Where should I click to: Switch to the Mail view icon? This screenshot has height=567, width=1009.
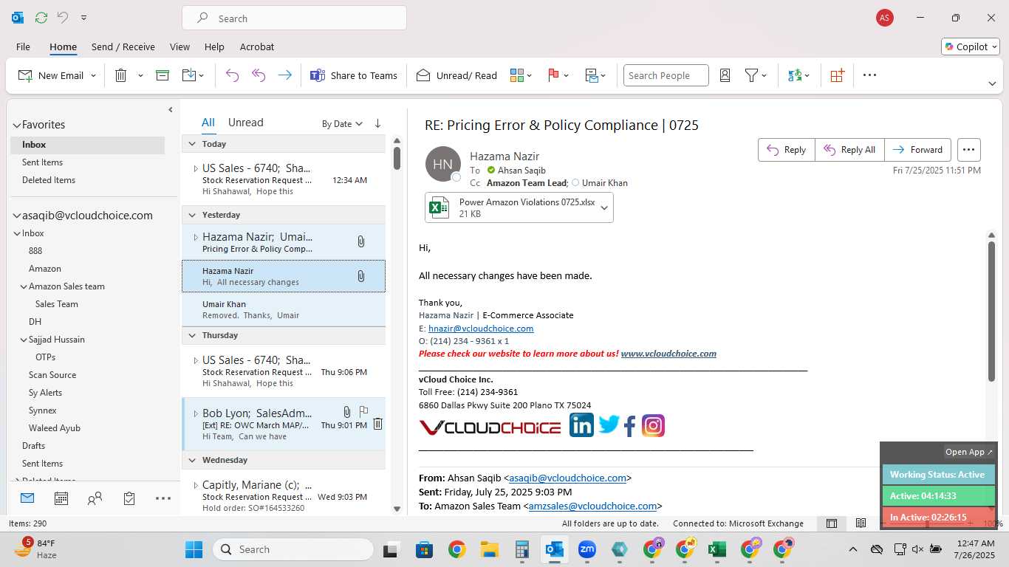coord(27,498)
